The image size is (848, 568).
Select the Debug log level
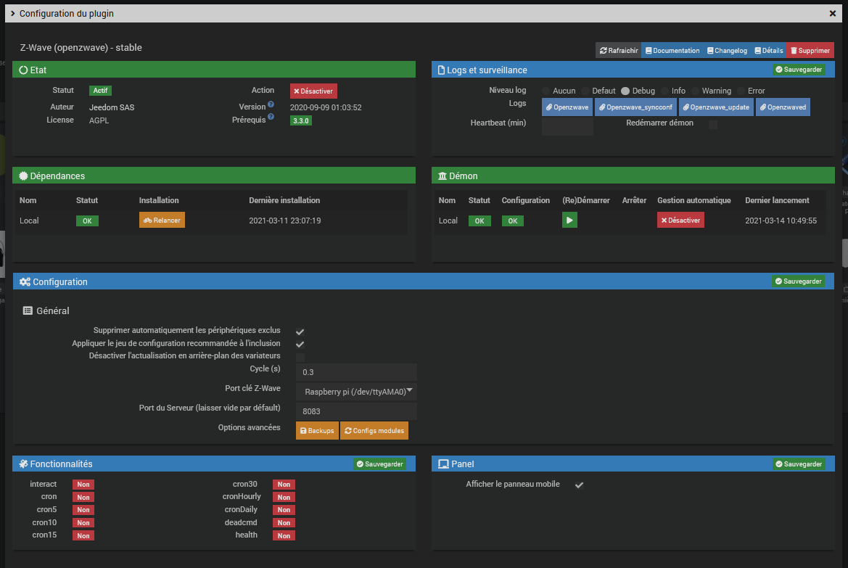pos(625,91)
